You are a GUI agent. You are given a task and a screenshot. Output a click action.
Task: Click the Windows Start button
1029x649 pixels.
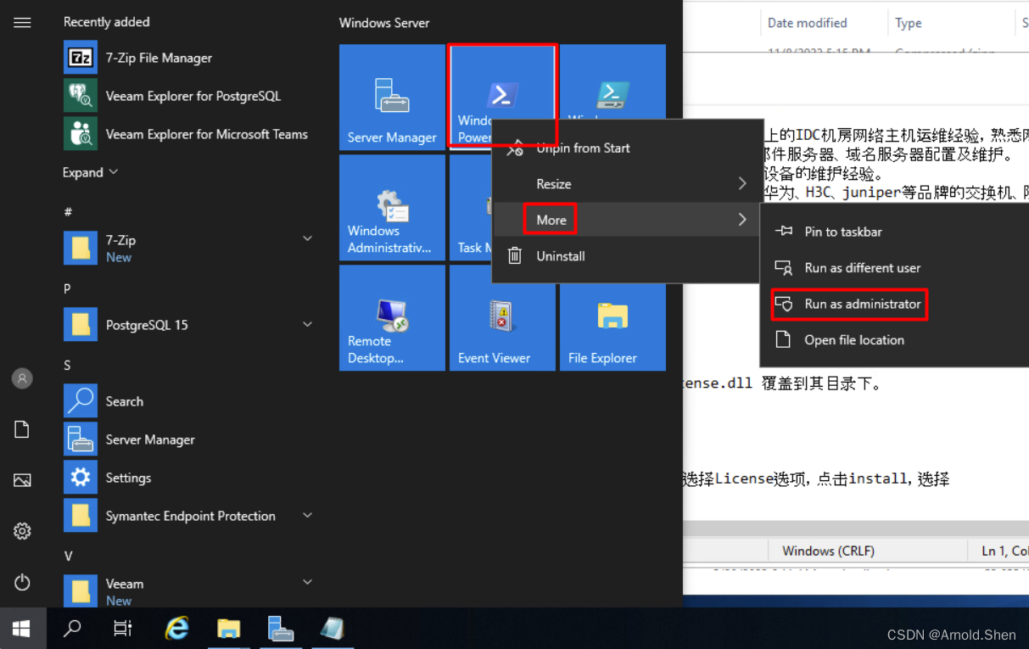[x=21, y=629]
